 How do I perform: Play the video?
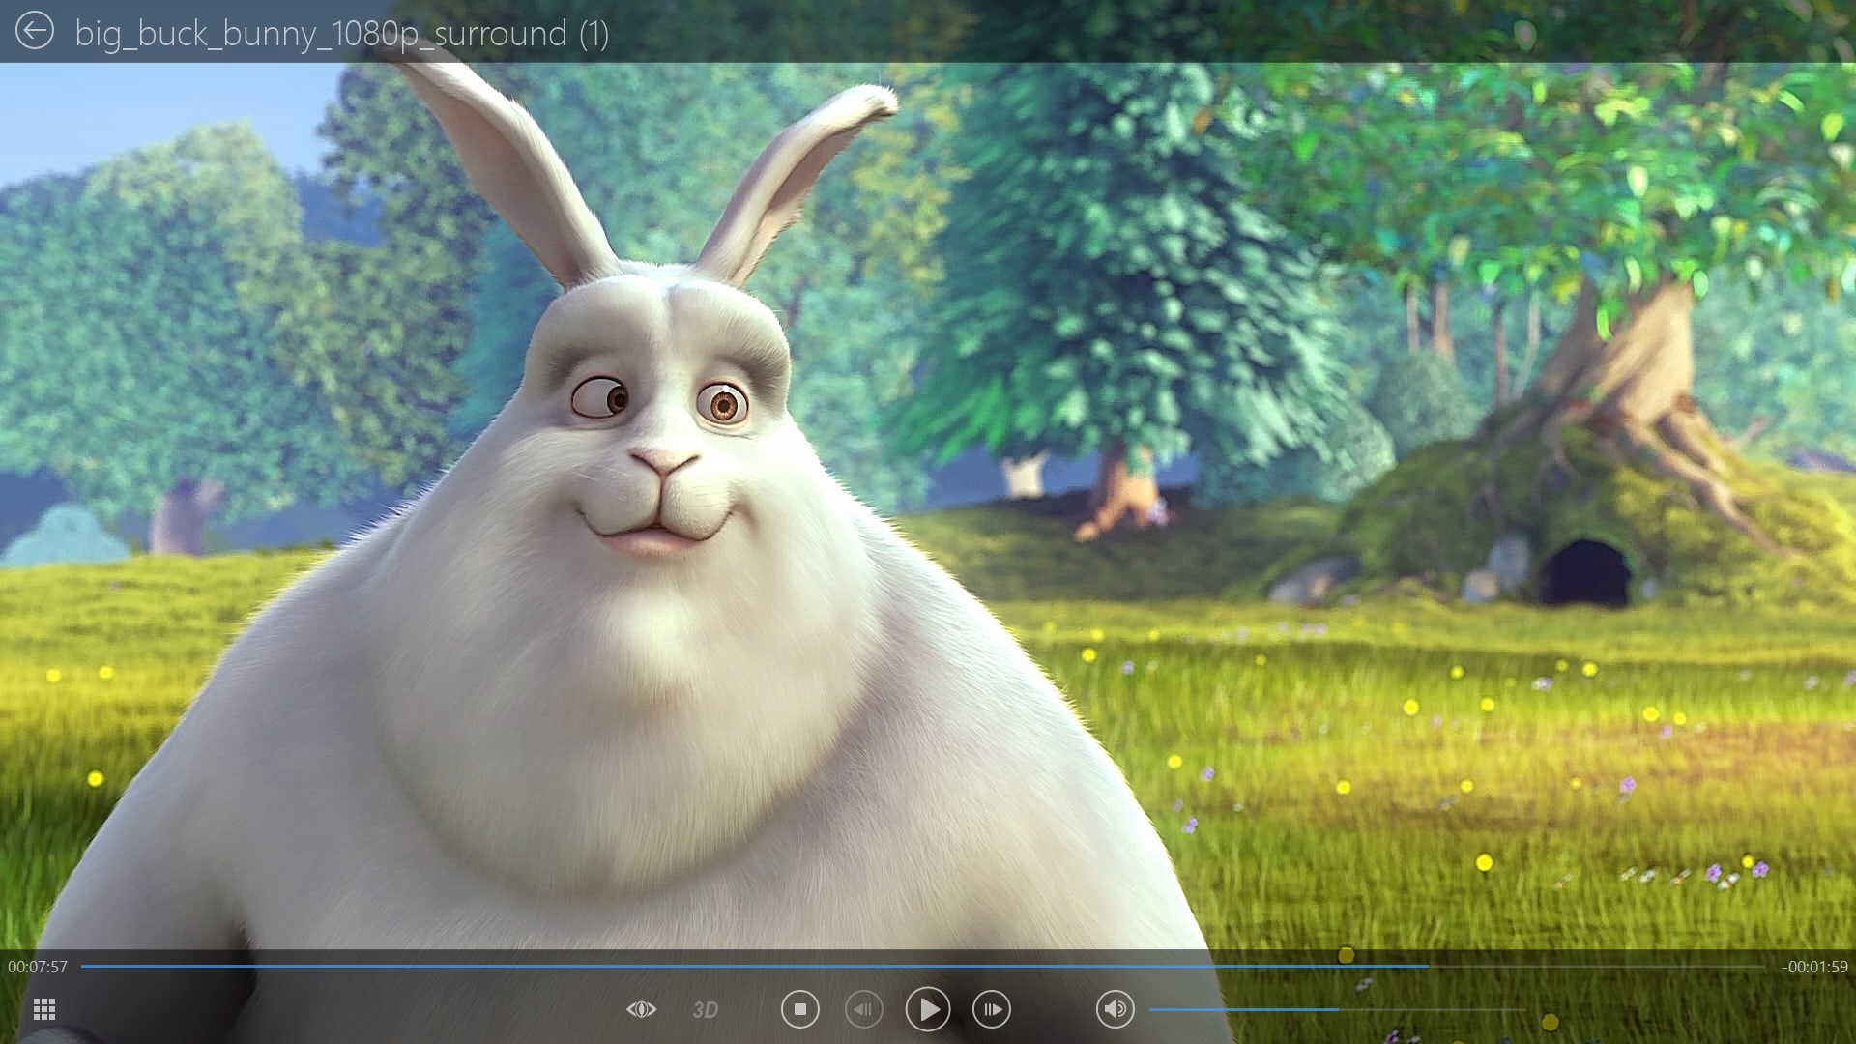pyautogui.click(x=927, y=1009)
